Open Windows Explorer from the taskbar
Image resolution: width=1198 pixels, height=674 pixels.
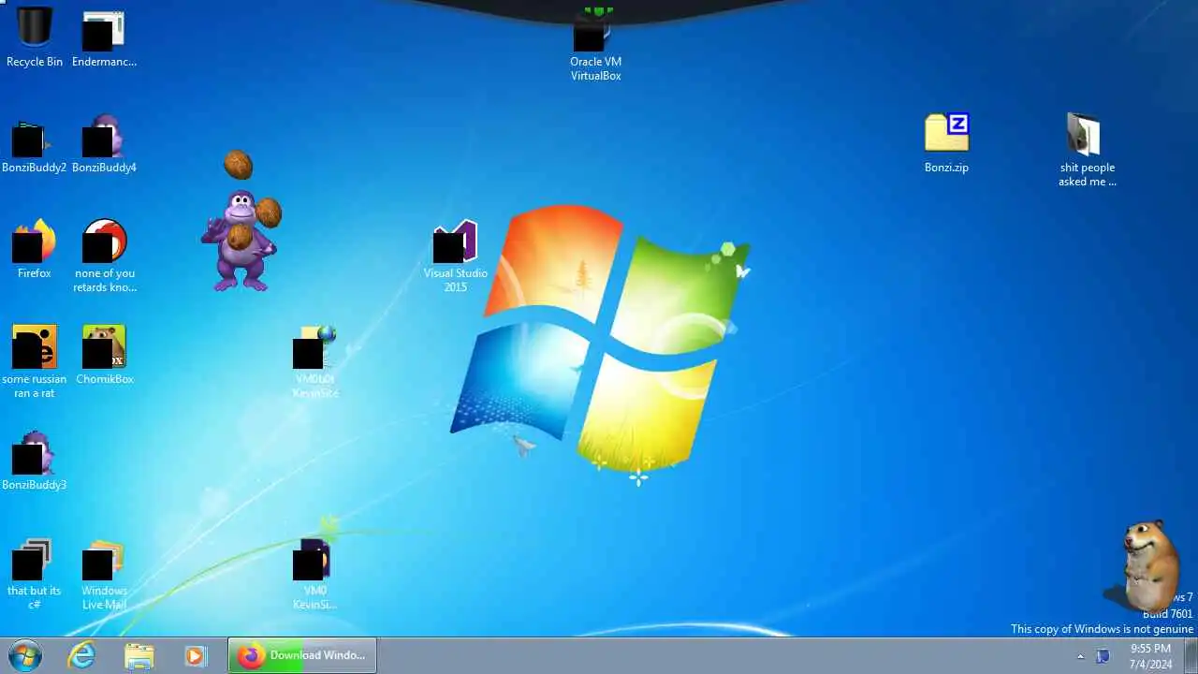[139, 655]
